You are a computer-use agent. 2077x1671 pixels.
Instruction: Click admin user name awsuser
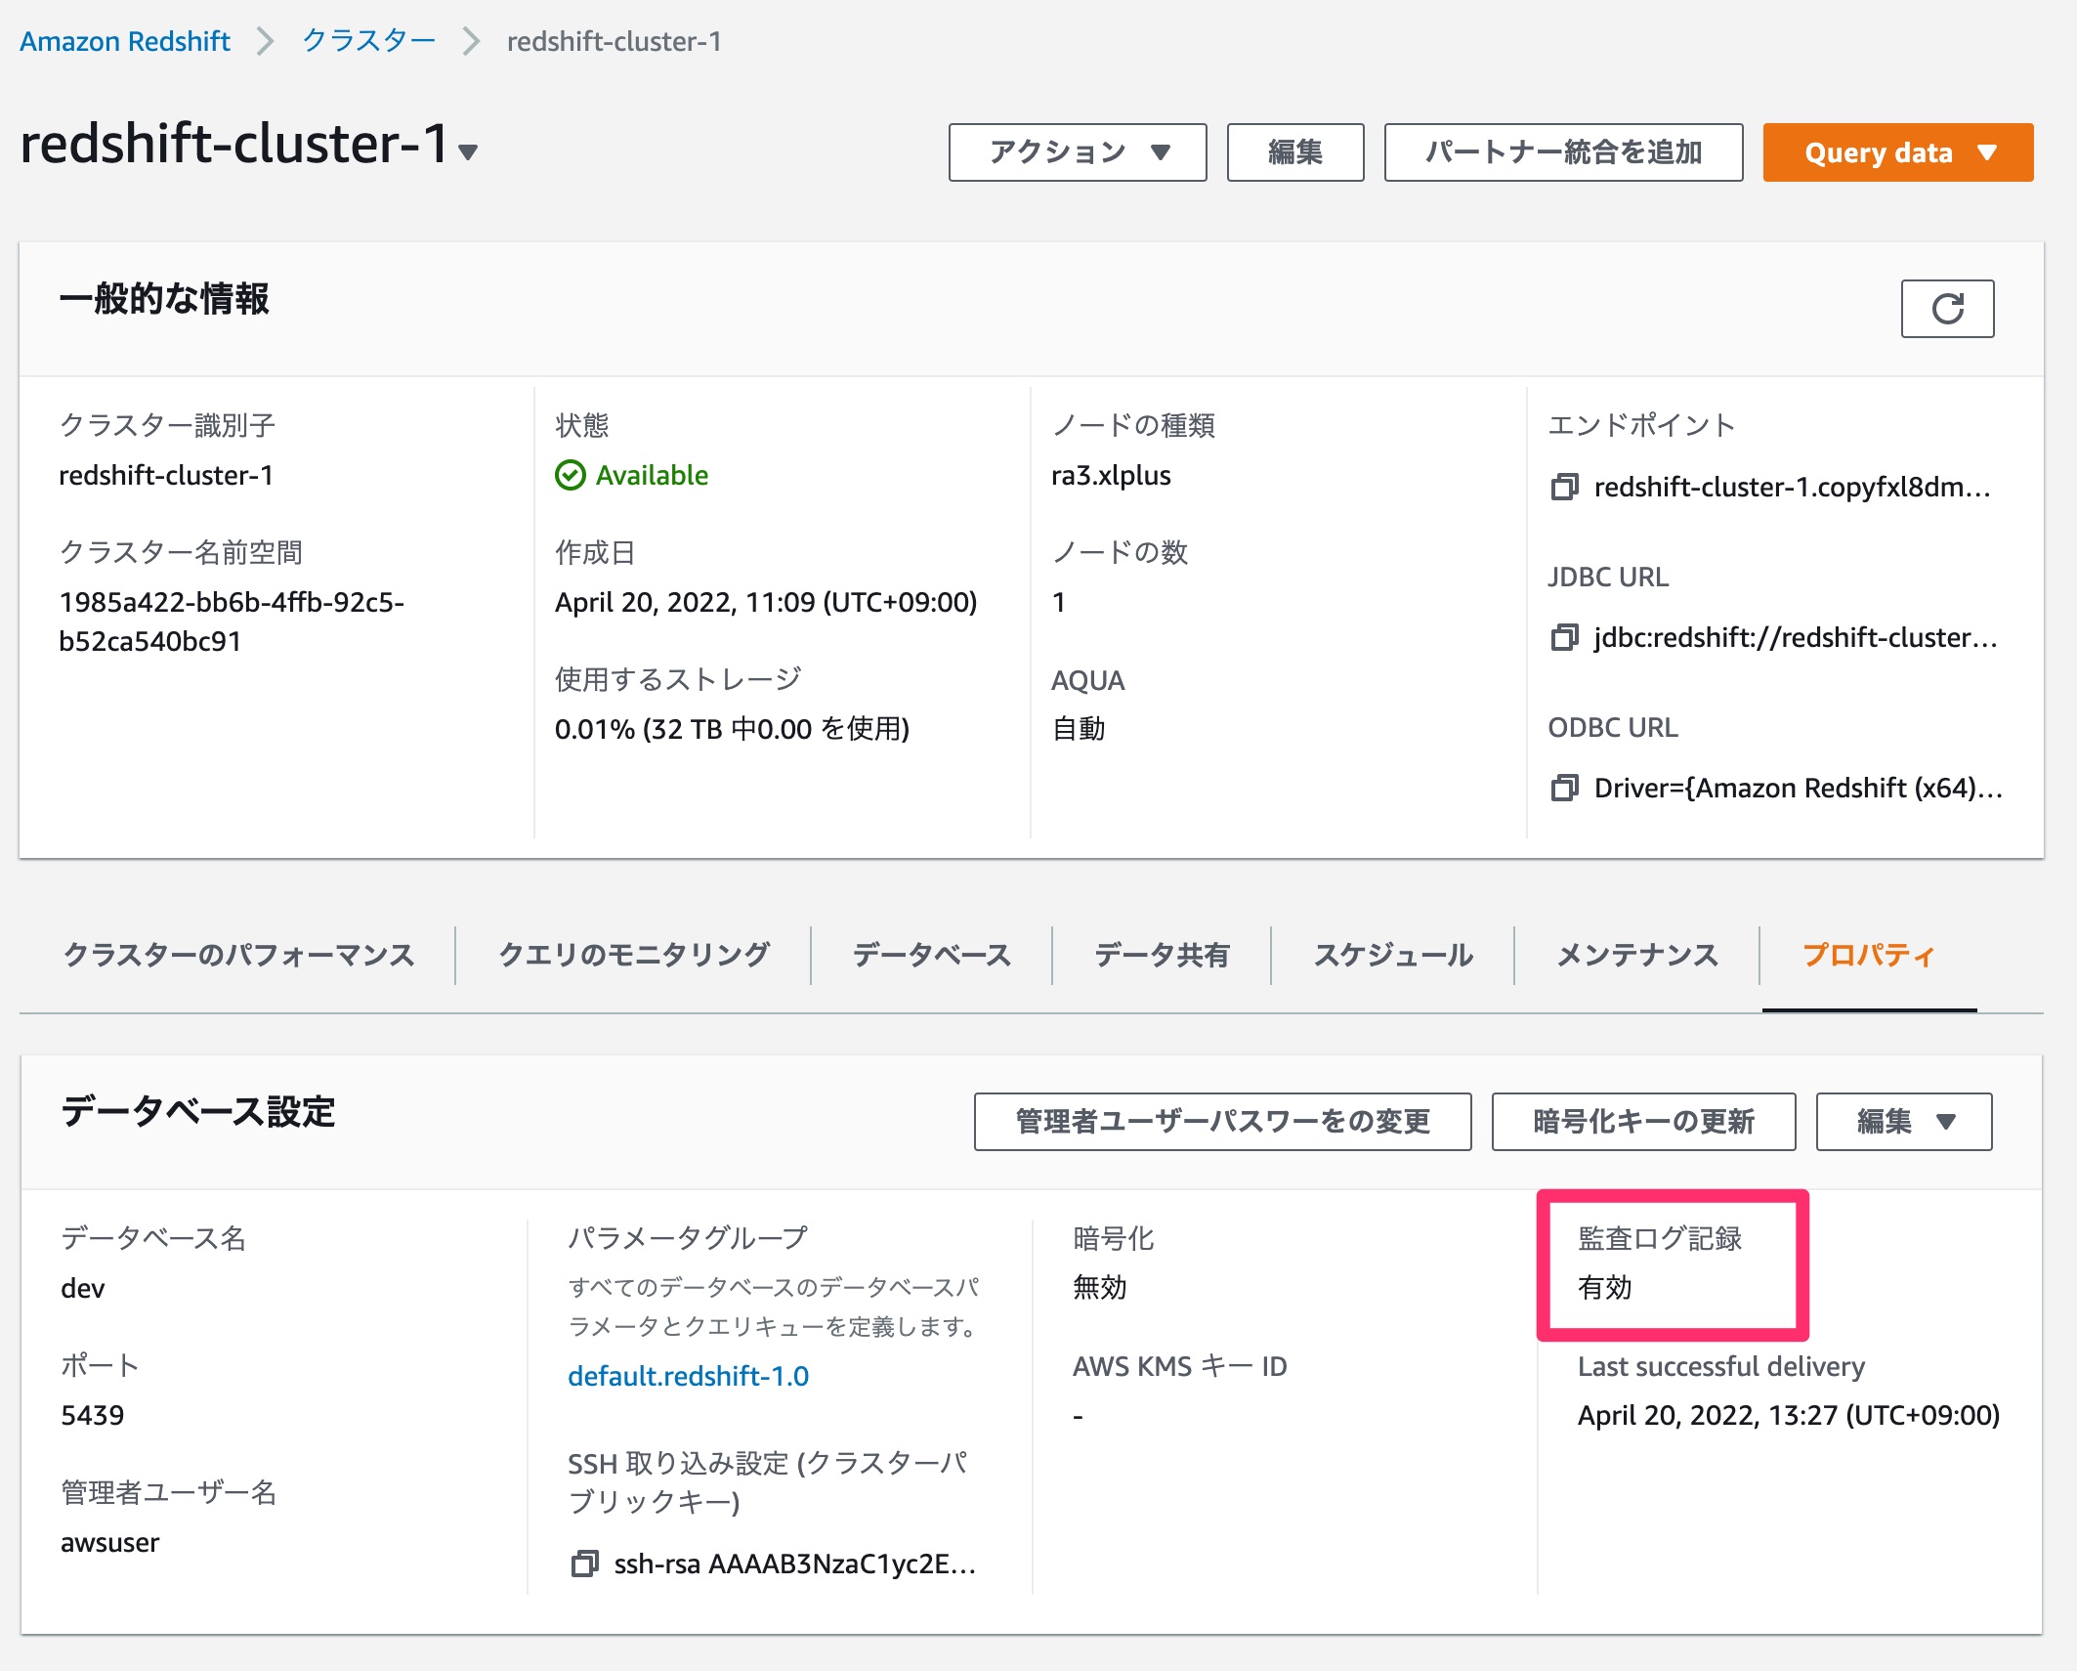pyautogui.click(x=109, y=1542)
